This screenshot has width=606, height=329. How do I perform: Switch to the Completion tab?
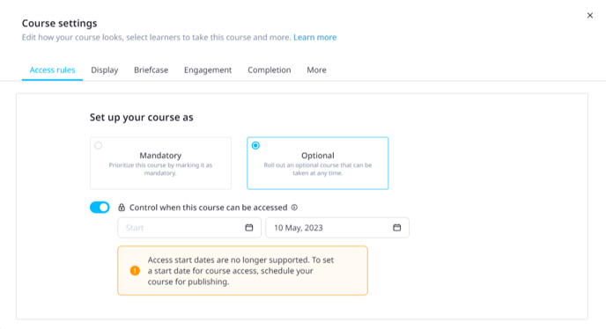[270, 69]
